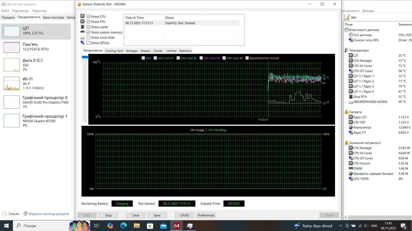Click the Сенсор типу GPU icon
This screenshot has width=412, height=231.
point(351,40)
